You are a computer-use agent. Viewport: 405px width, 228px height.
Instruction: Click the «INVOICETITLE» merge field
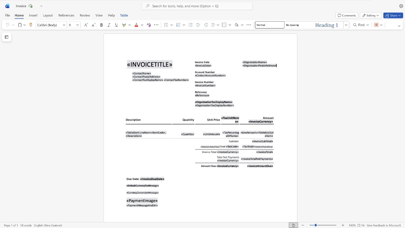pyautogui.click(x=150, y=65)
